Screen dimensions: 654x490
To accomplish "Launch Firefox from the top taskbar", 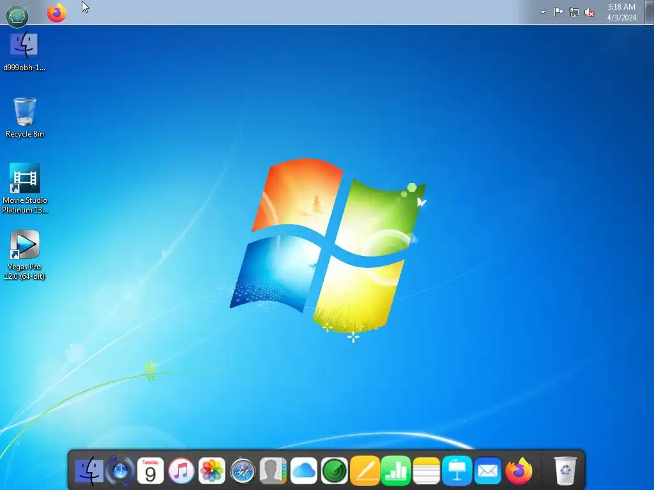I will point(57,13).
